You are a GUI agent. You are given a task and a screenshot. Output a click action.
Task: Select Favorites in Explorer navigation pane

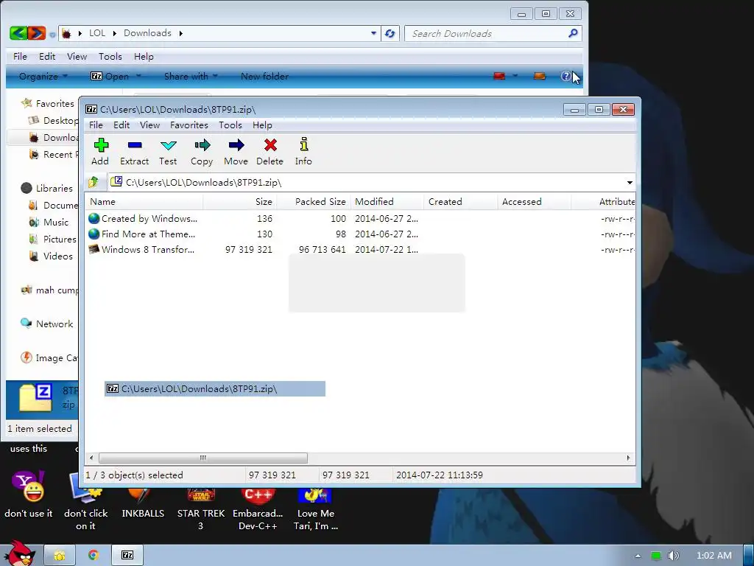pos(48,103)
